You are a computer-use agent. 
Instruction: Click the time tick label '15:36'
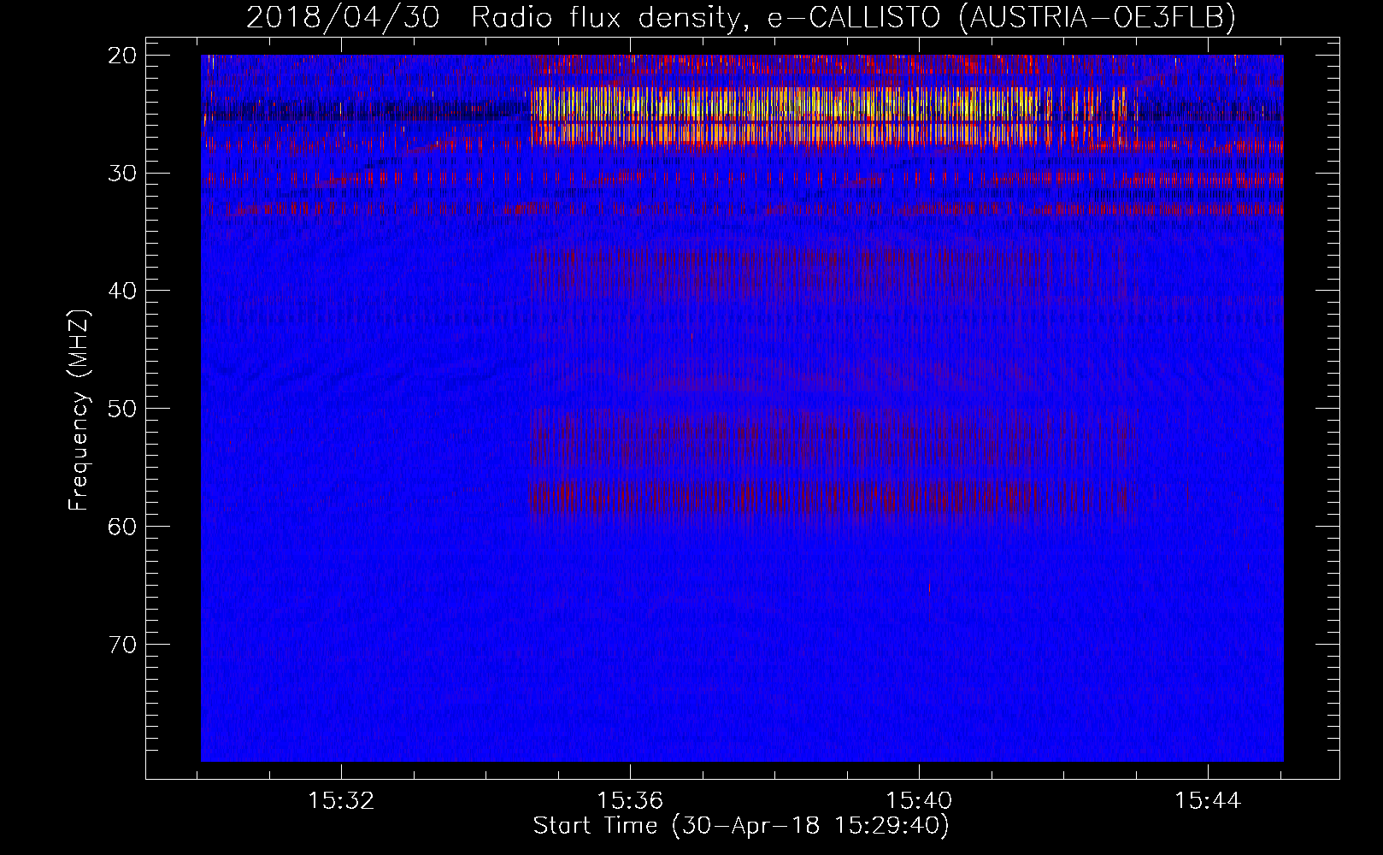click(630, 801)
